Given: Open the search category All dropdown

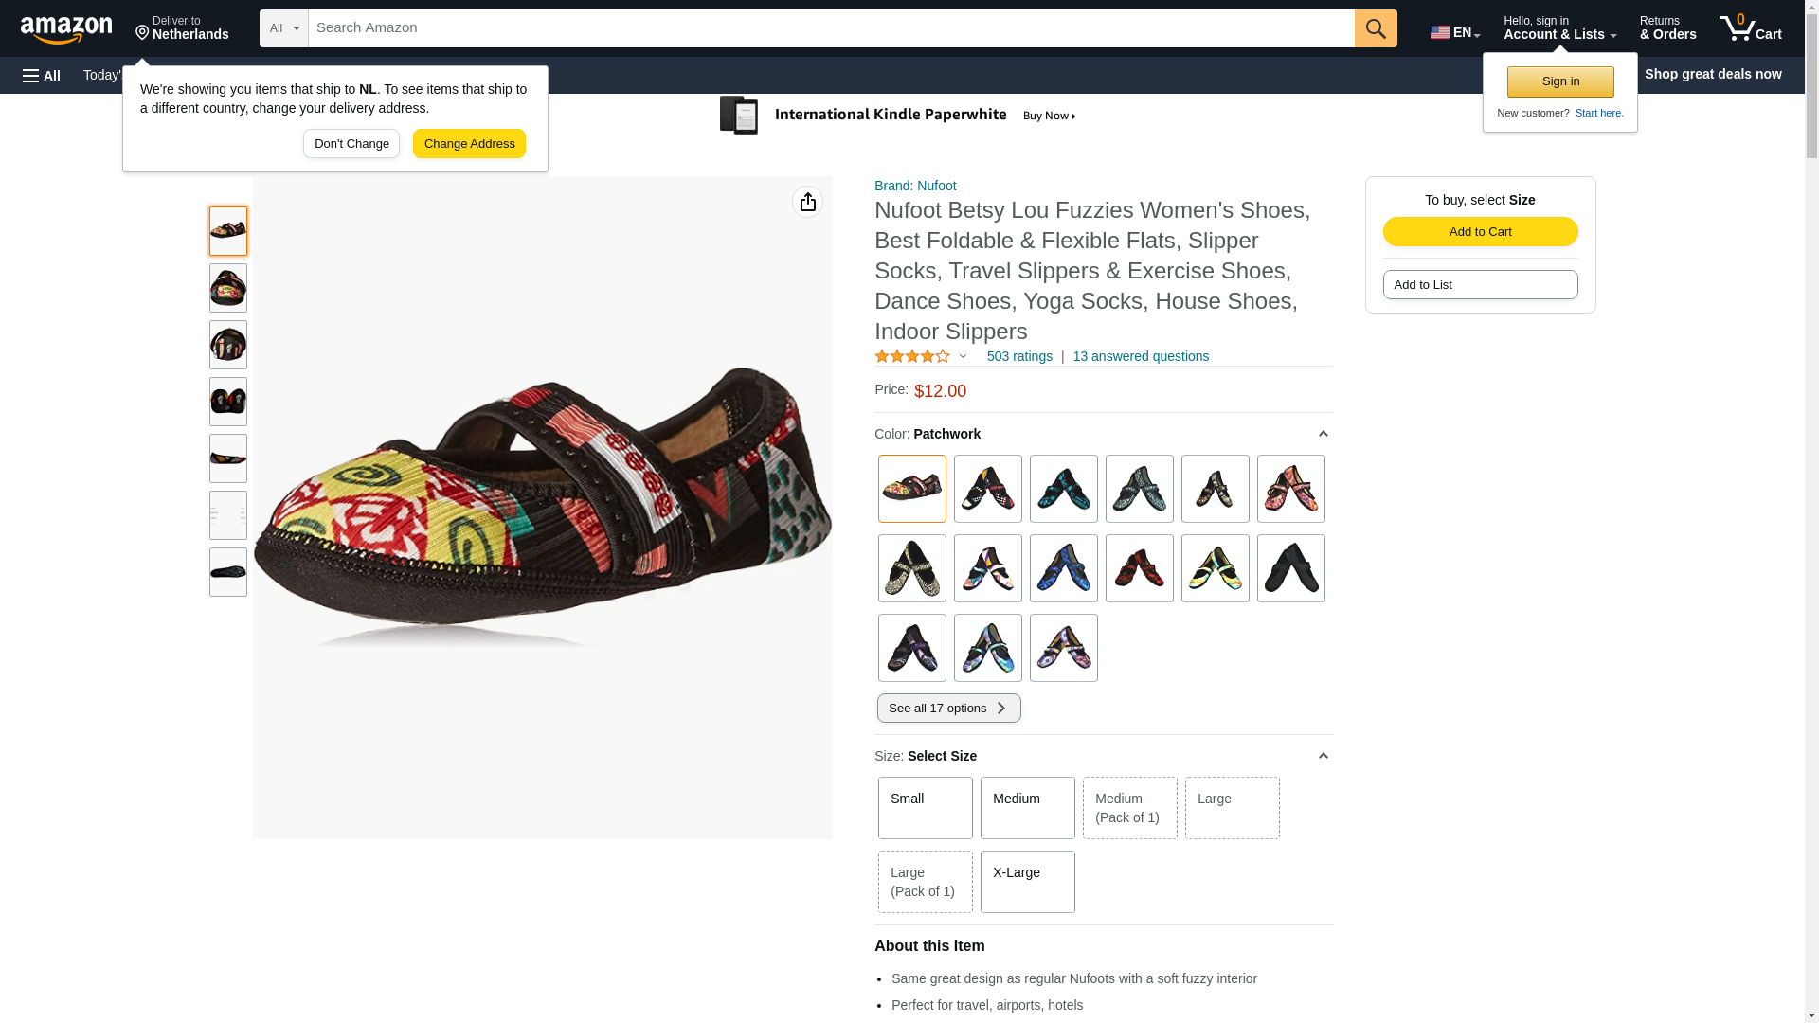Looking at the screenshot, I should pos(283,28).
